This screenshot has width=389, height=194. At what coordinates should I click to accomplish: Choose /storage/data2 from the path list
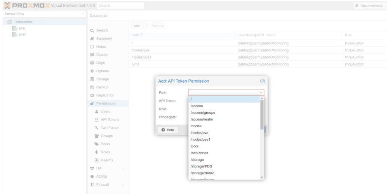[x=224, y=173]
